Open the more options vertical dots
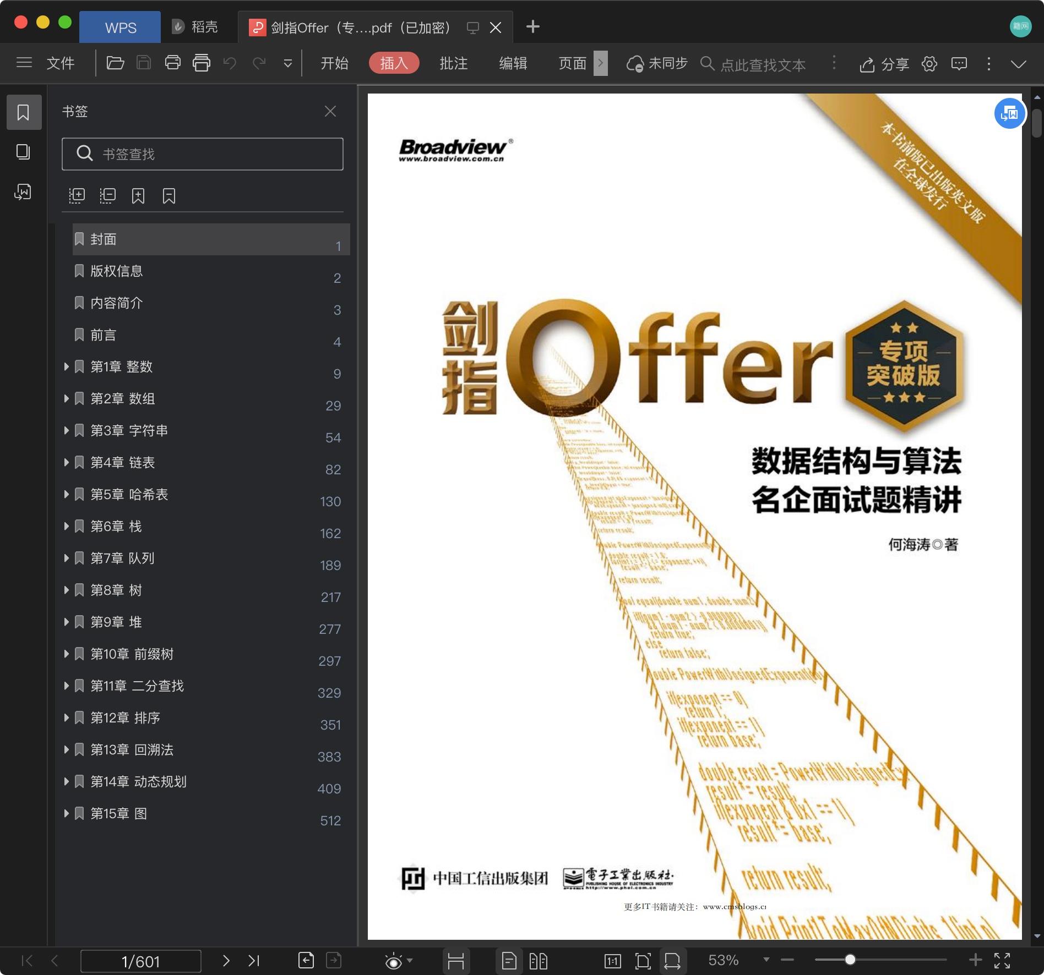This screenshot has width=1044, height=975. click(989, 64)
